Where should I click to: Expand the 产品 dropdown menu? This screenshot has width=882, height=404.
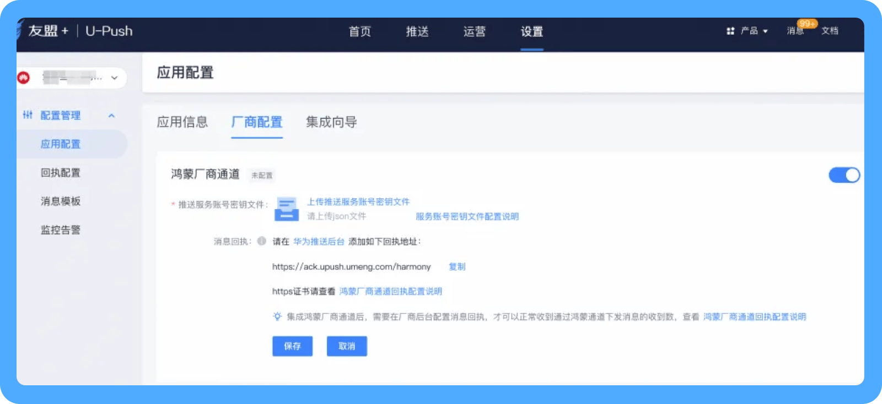point(754,31)
